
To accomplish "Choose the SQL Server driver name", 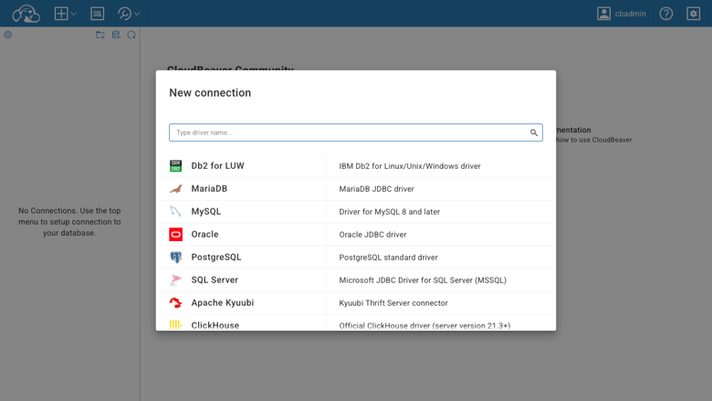I will (x=215, y=280).
